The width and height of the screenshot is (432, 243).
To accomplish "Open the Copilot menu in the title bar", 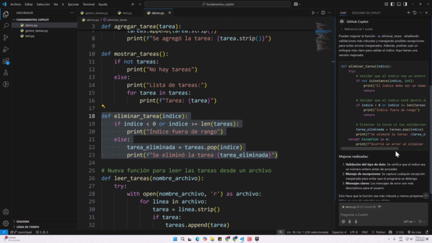I will tap(297, 4).
